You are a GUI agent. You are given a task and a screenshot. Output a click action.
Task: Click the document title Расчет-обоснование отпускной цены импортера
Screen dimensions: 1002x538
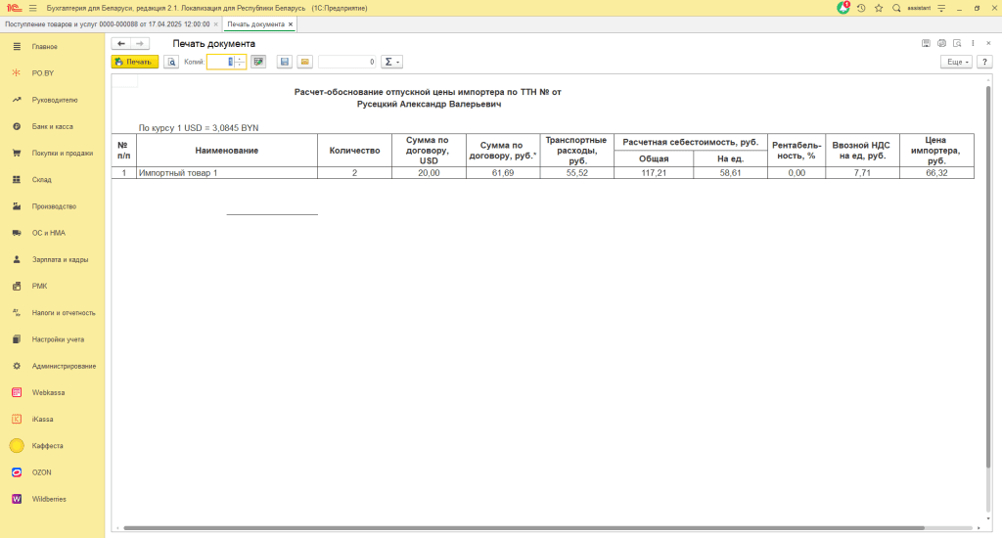pyautogui.click(x=428, y=92)
